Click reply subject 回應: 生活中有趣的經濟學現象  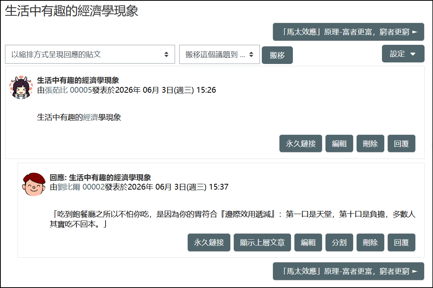(100, 177)
